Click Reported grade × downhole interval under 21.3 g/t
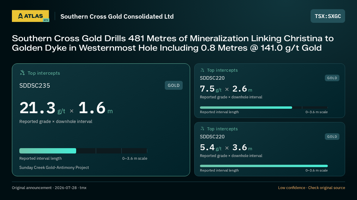This screenshot has width=357, height=200. (x=56, y=121)
